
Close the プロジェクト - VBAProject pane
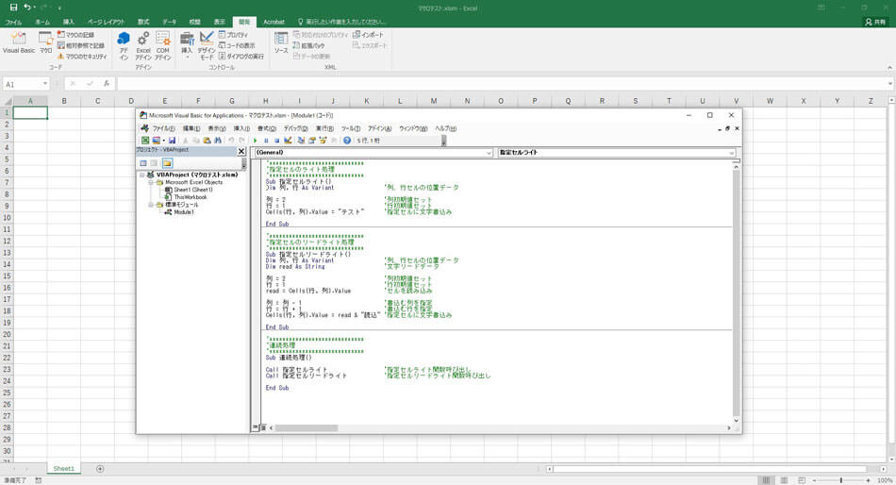(x=241, y=151)
